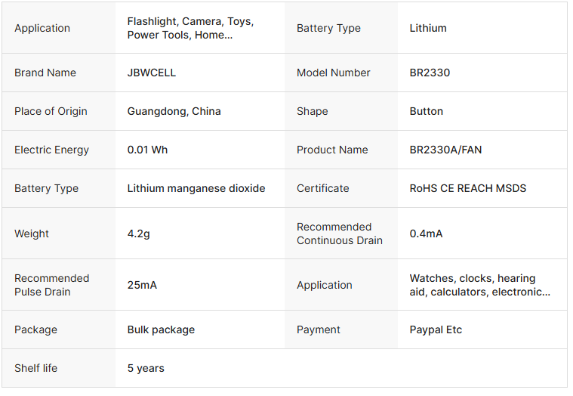
Task: Click the truncated 'Flashlight, Camera, Toys' application value
Action: [190, 28]
